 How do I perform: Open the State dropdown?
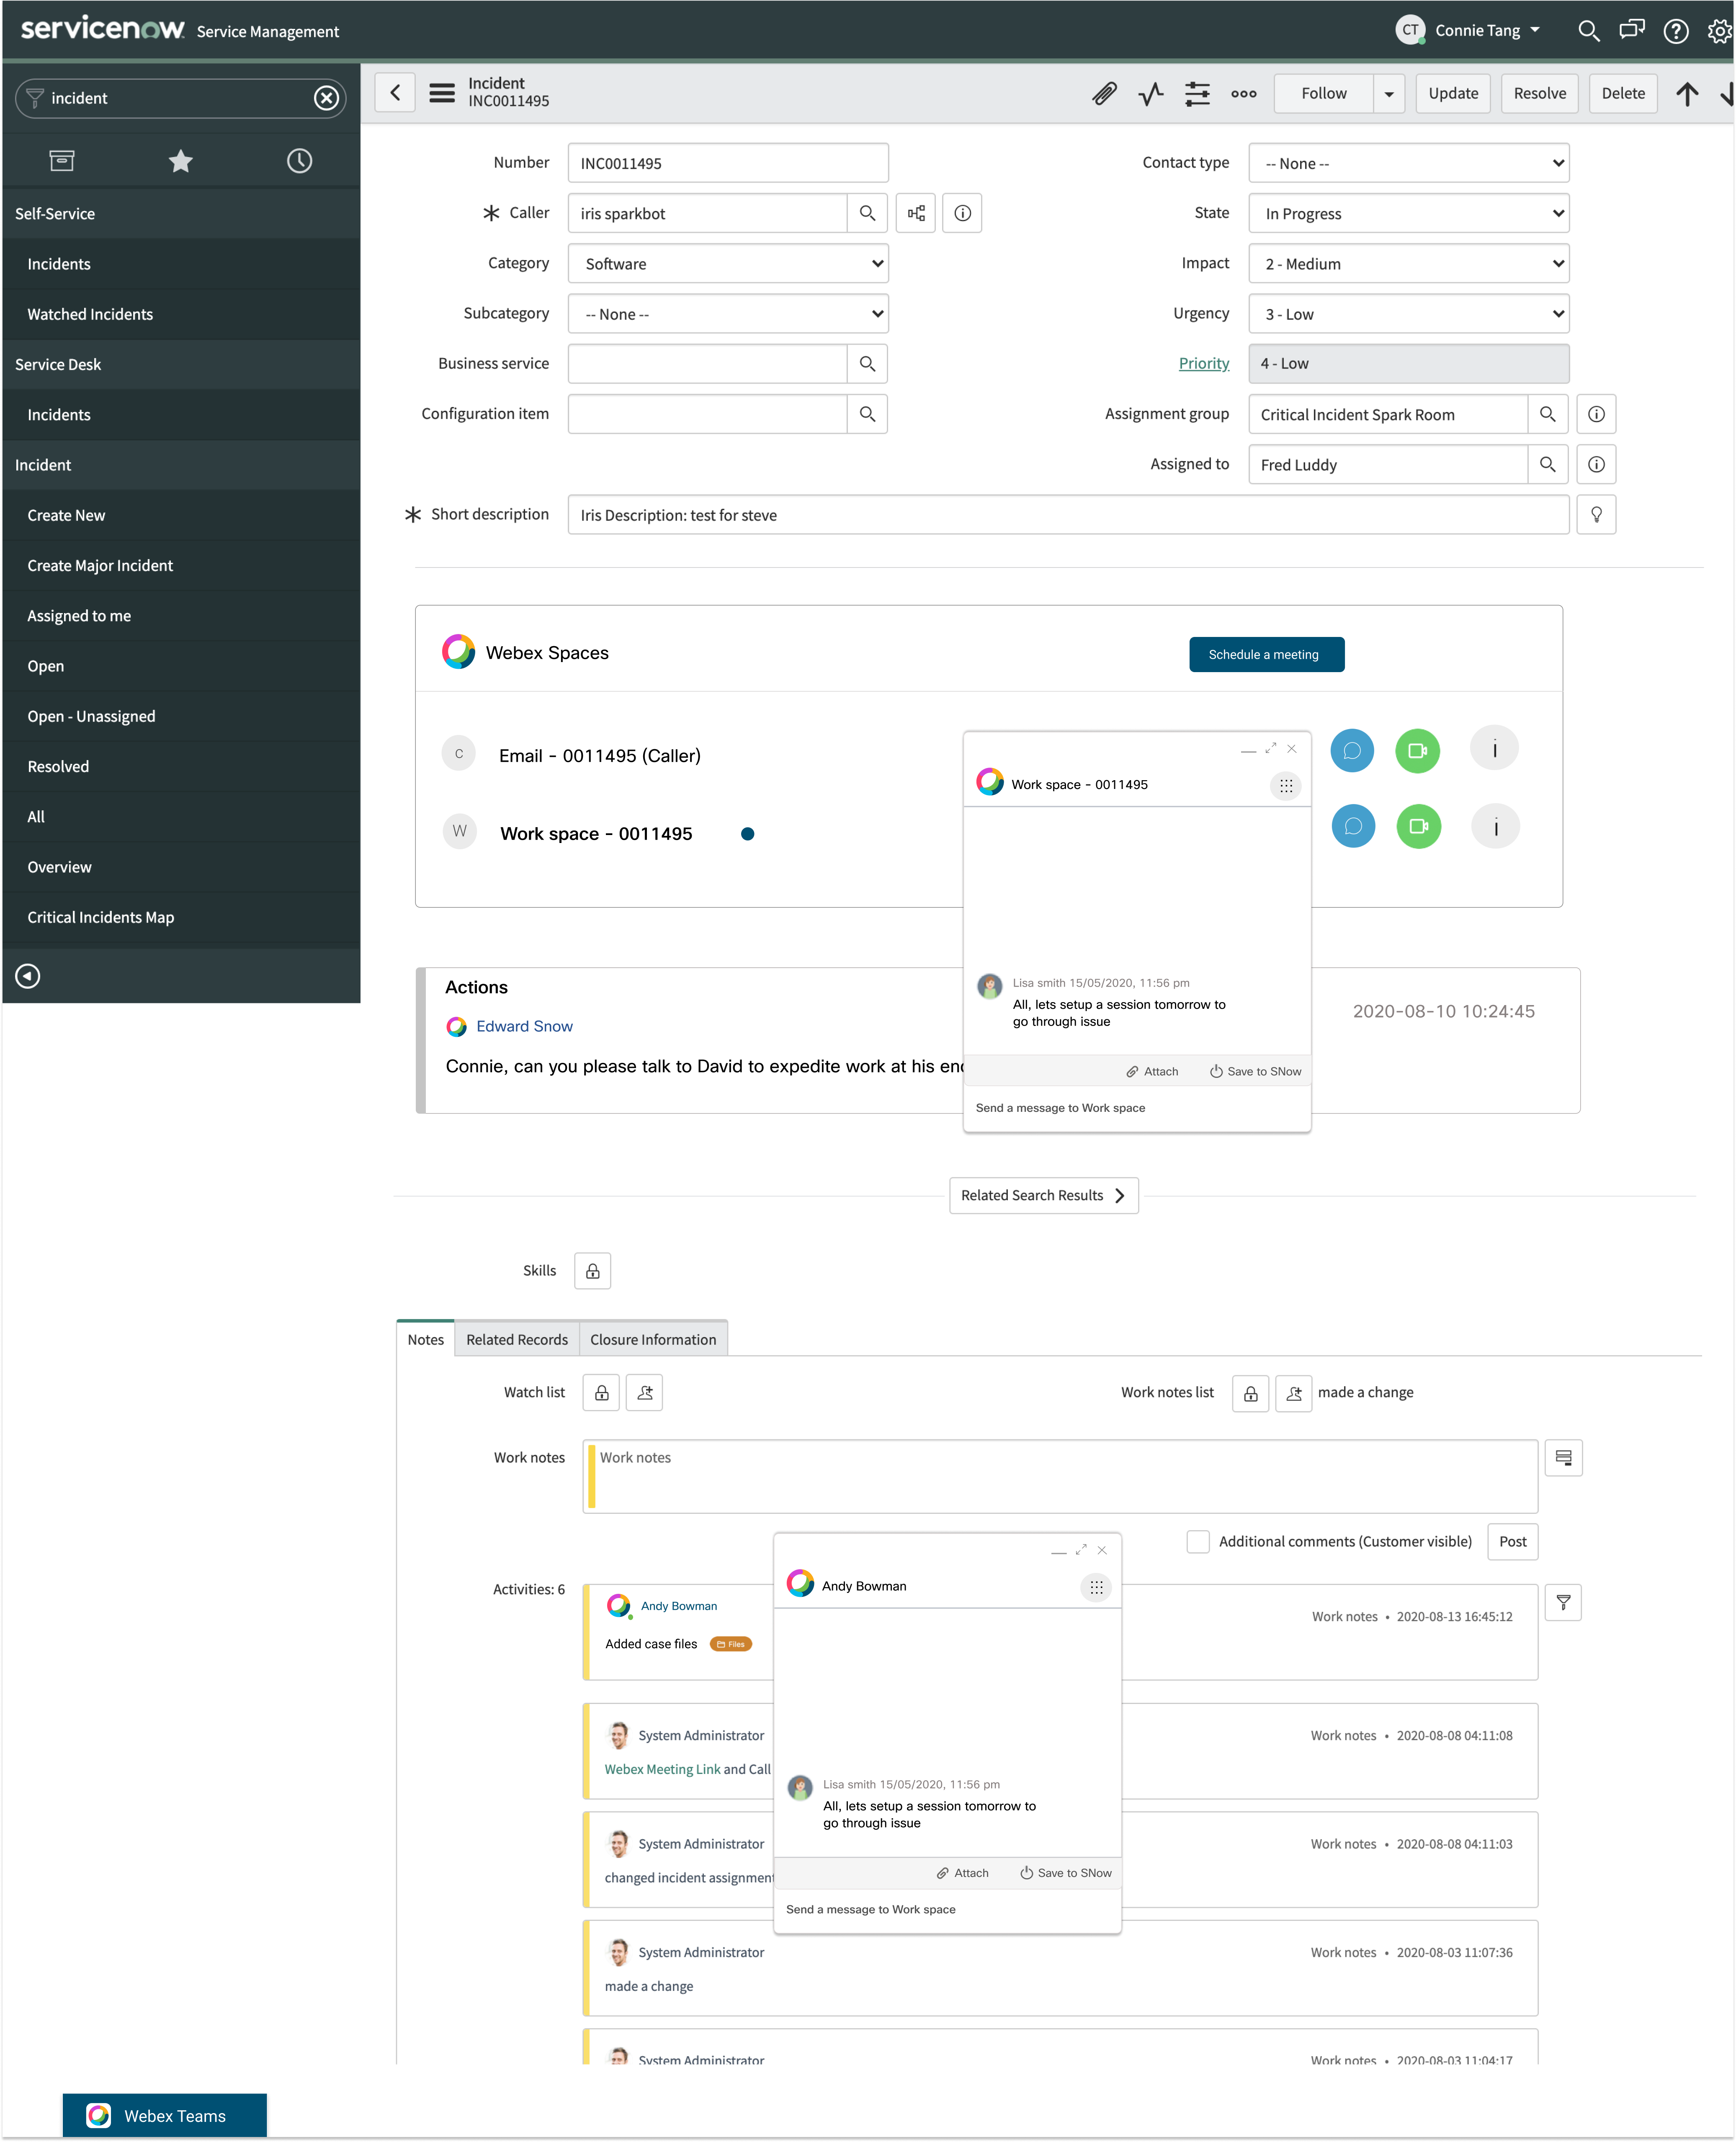click(1408, 213)
